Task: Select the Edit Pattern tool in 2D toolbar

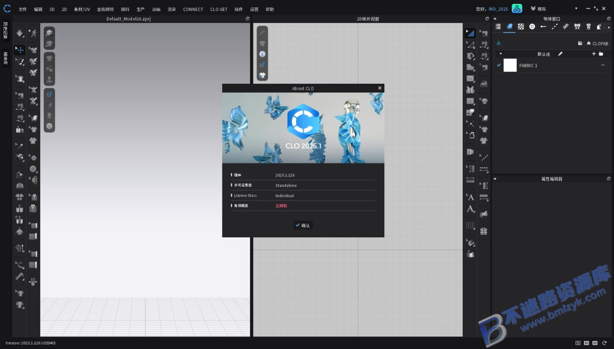Action: coord(470,34)
